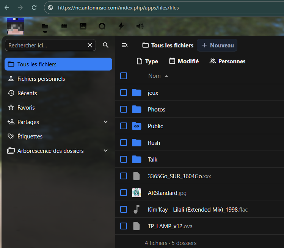Click the Nouveau button
This screenshot has height=248, width=284.
tap(218, 46)
